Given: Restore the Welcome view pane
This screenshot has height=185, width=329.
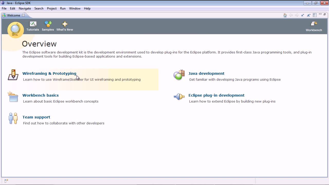Looking at the screenshot, I should pyautogui.click(x=325, y=14).
